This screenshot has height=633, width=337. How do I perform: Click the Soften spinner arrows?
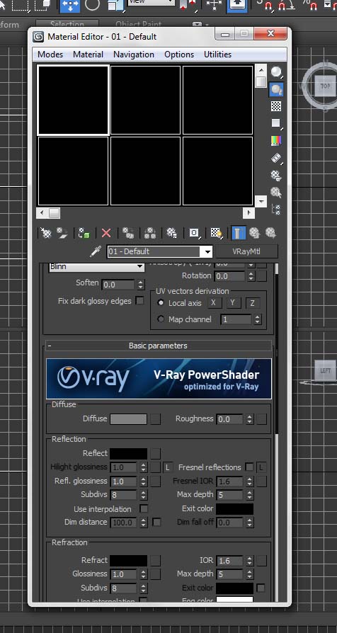coord(140,285)
